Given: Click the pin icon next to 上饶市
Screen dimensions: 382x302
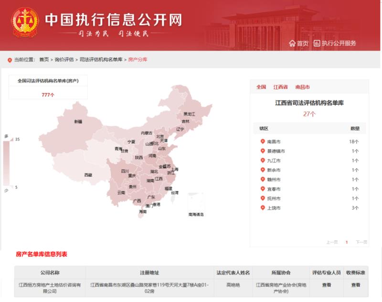Looking at the screenshot, I should pos(262,208).
